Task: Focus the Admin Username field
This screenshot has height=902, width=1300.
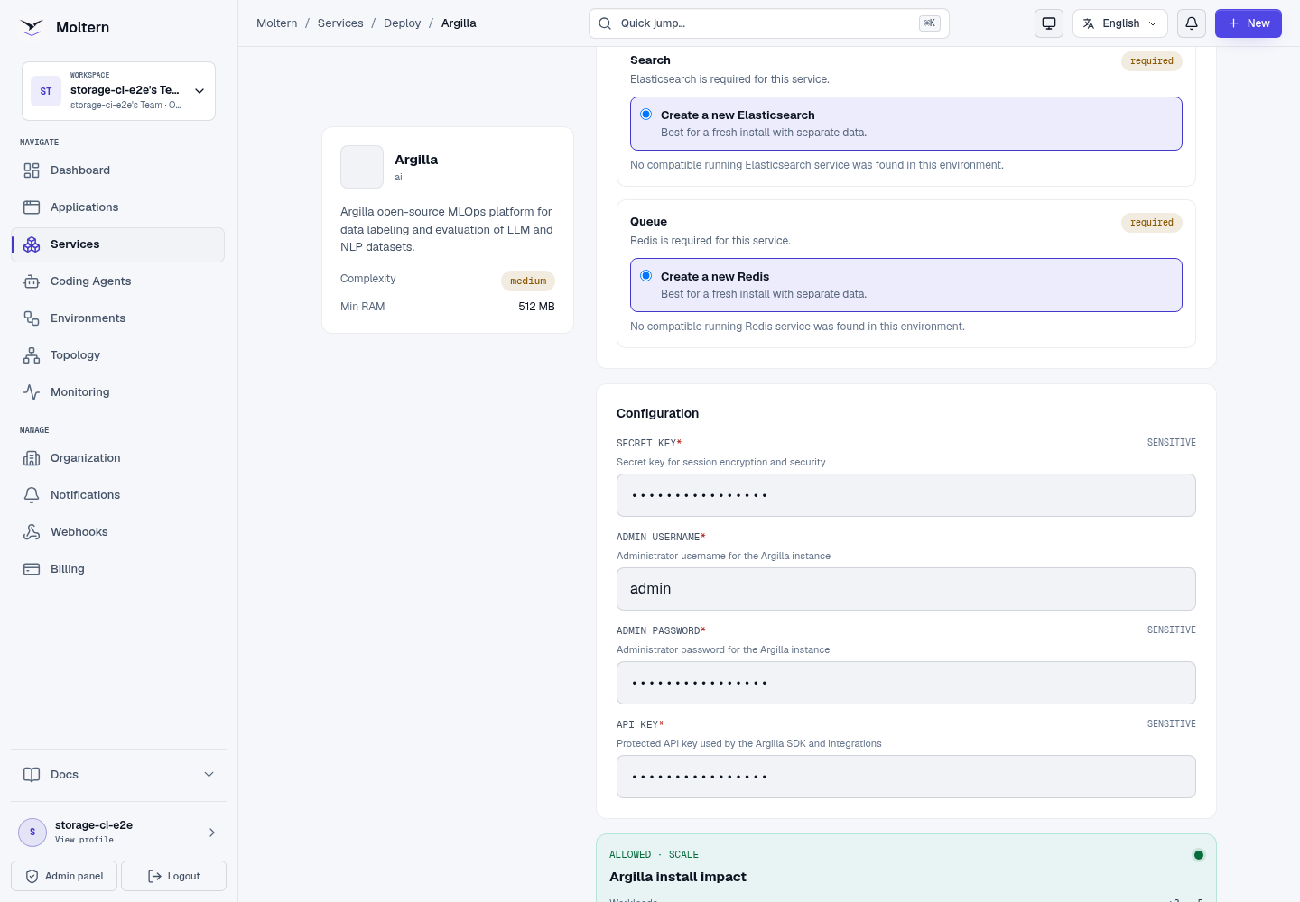Action: tap(906, 589)
